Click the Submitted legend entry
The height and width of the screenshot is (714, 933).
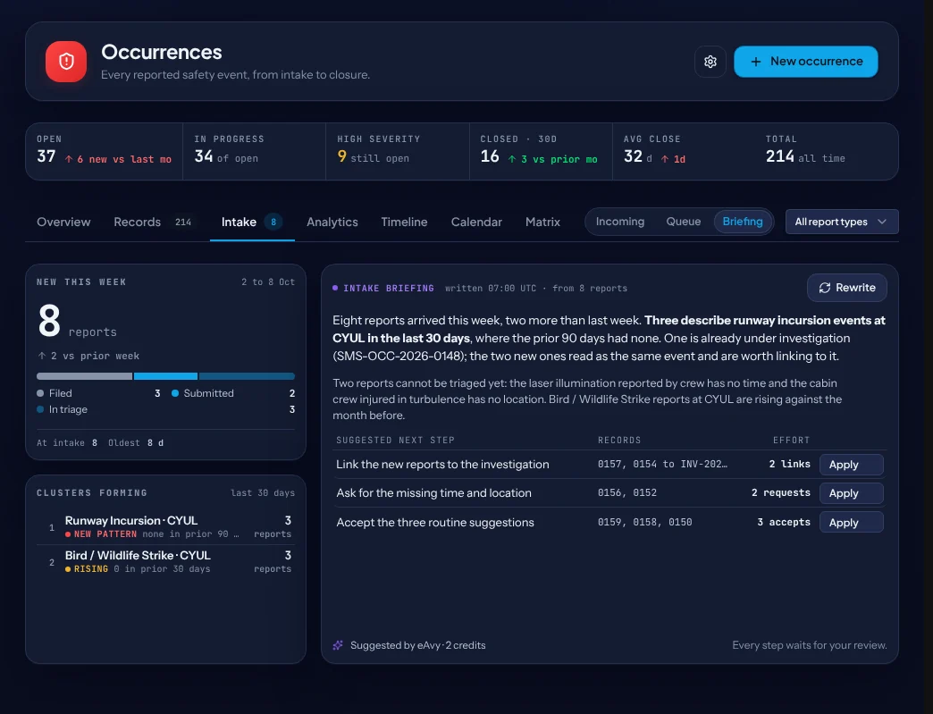coord(233,393)
